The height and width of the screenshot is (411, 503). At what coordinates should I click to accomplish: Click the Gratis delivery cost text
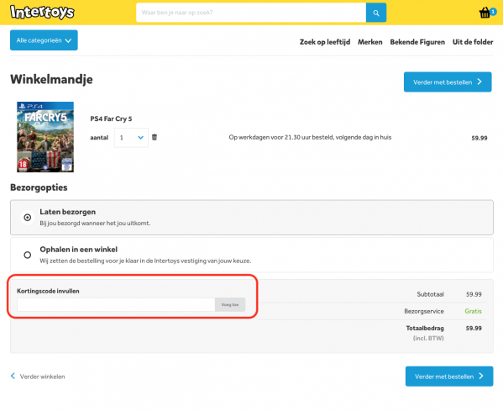pos(473,311)
